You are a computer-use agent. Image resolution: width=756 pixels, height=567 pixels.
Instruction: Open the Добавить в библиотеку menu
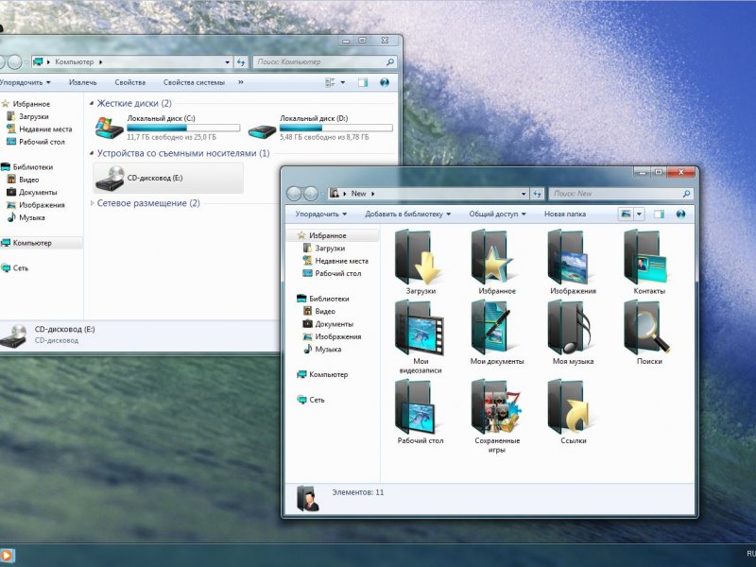coord(407,215)
